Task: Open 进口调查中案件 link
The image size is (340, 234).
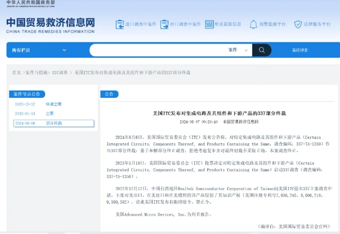Action: [141, 24]
